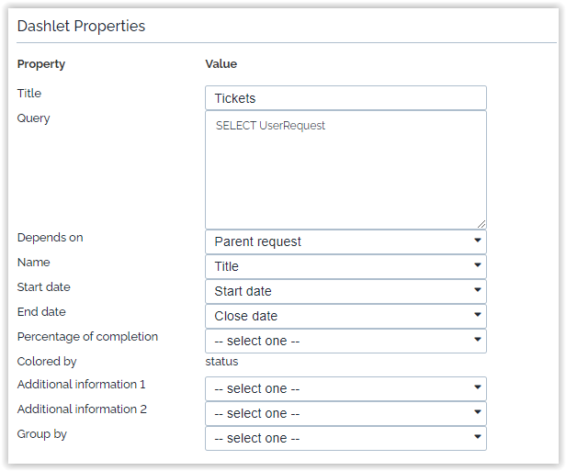
Task: Click the Query field label
Action: tap(34, 118)
